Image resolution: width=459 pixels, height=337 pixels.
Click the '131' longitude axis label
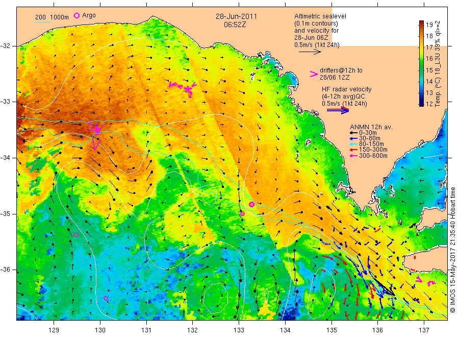tap(146, 330)
